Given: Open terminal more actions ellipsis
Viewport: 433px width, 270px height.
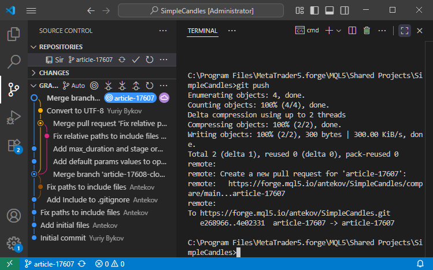Looking at the screenshot, I should click(382, 31).
